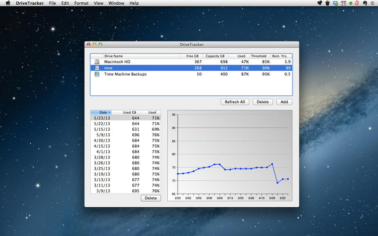This screenshot has width=378, height=236.
Task: Minimize the DriveTracker window
Action: point(94,44)
